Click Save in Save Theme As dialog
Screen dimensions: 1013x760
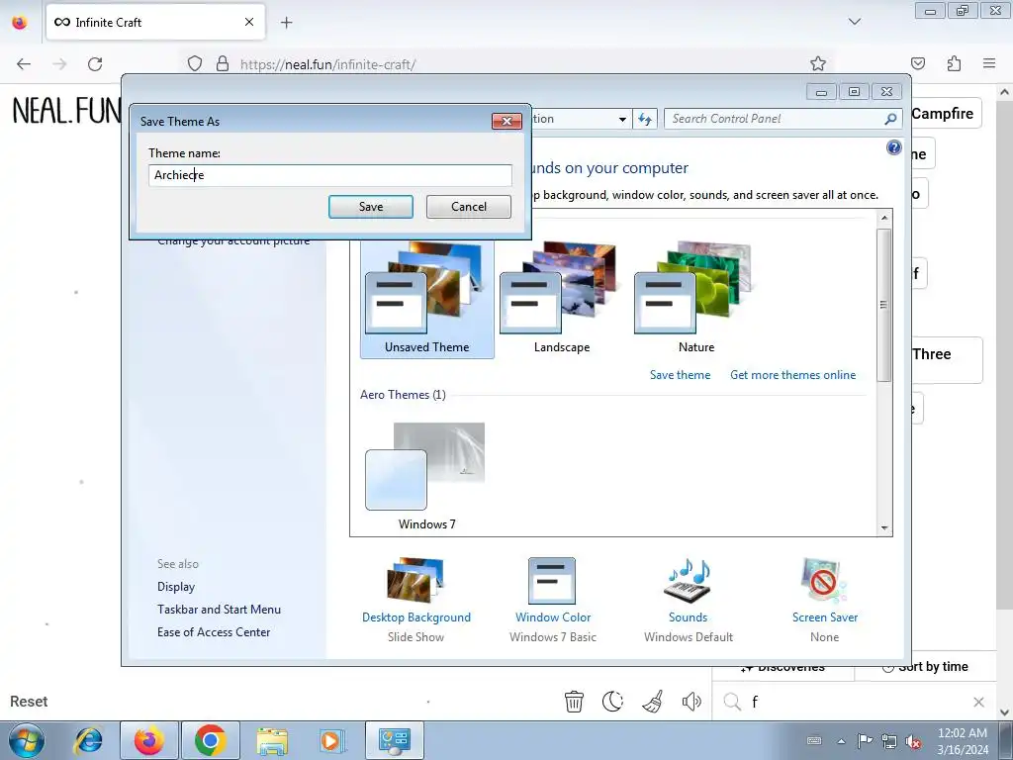click(x=371, y=207)
